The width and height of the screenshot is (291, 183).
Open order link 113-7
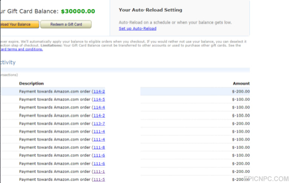tap(99, 124)
